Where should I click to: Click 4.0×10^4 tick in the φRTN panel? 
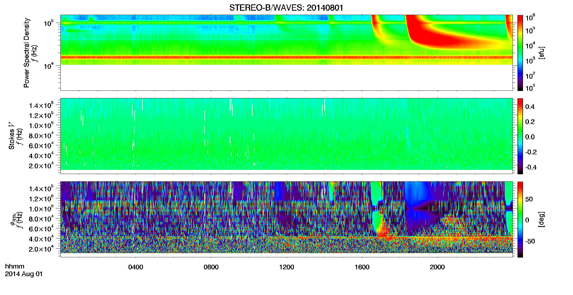41,239
